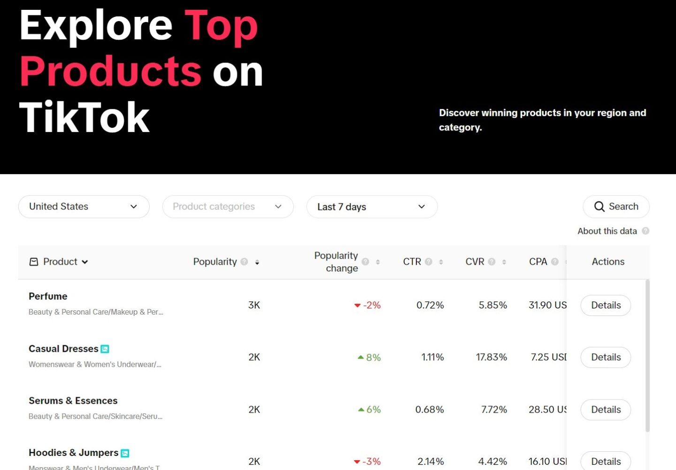676x470 pixels.
Task: Click the CVR help icon
Action: tap(492, 262)
